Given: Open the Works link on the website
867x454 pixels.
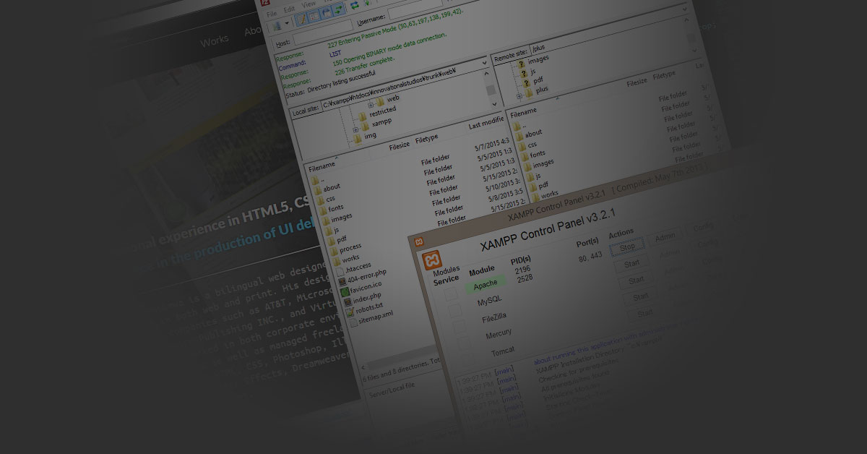Looking at the screenshot, I should pyautogui.click(x=214, y=42).
